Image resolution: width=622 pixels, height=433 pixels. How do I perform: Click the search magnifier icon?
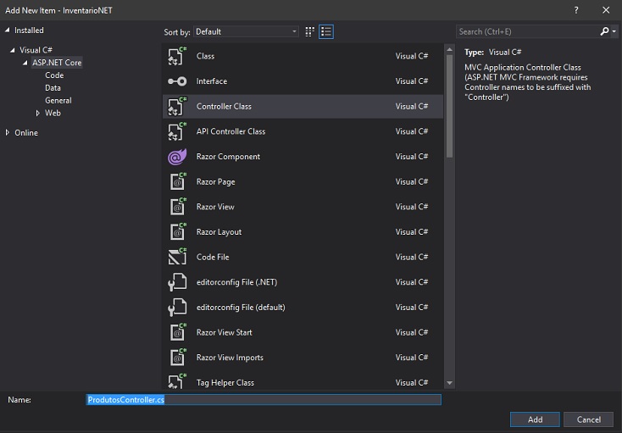604,31
